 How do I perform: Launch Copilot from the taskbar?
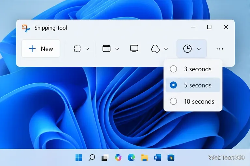click(118, 158)
